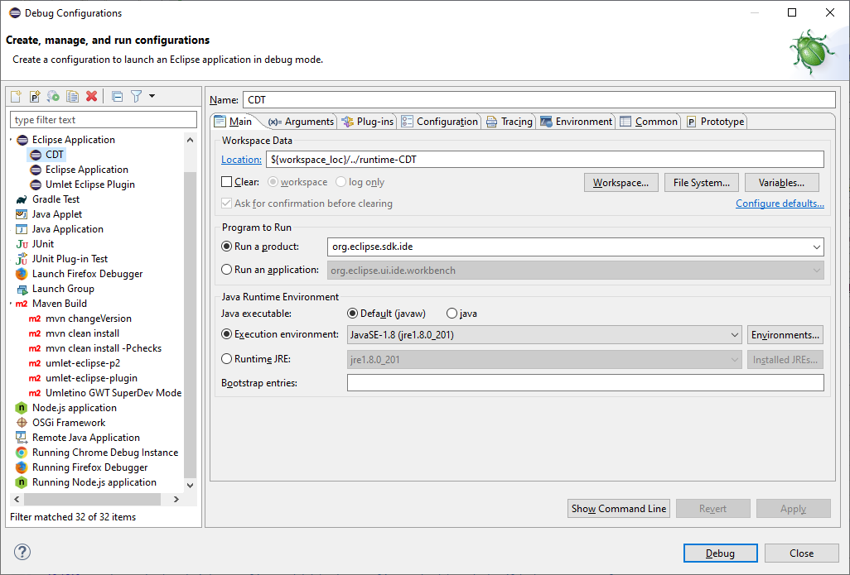The height and width of the screenshot is (575, 850).
Task: Open the filter options dropdown arrow
Action: [152, 96]
